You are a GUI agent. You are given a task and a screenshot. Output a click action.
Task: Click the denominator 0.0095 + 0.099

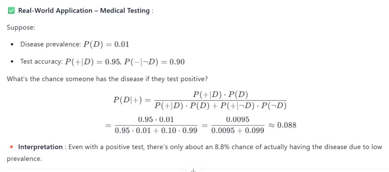(x=237, y=131)
